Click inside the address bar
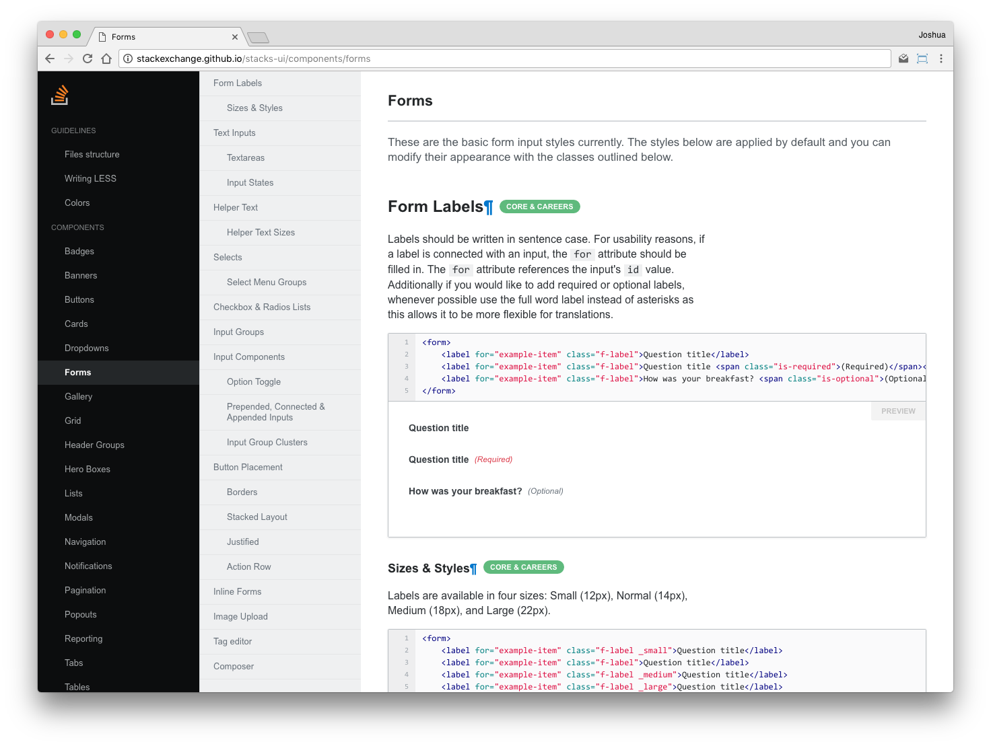The image size is (991, 746). [471, 59]
